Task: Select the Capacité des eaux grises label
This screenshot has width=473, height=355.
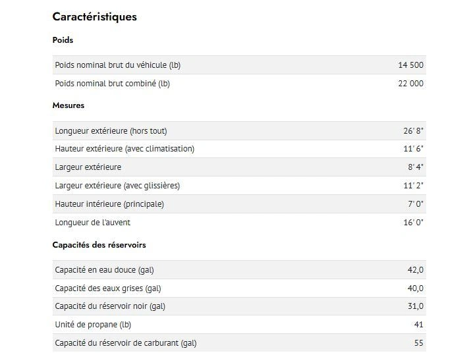Action: 107,288
